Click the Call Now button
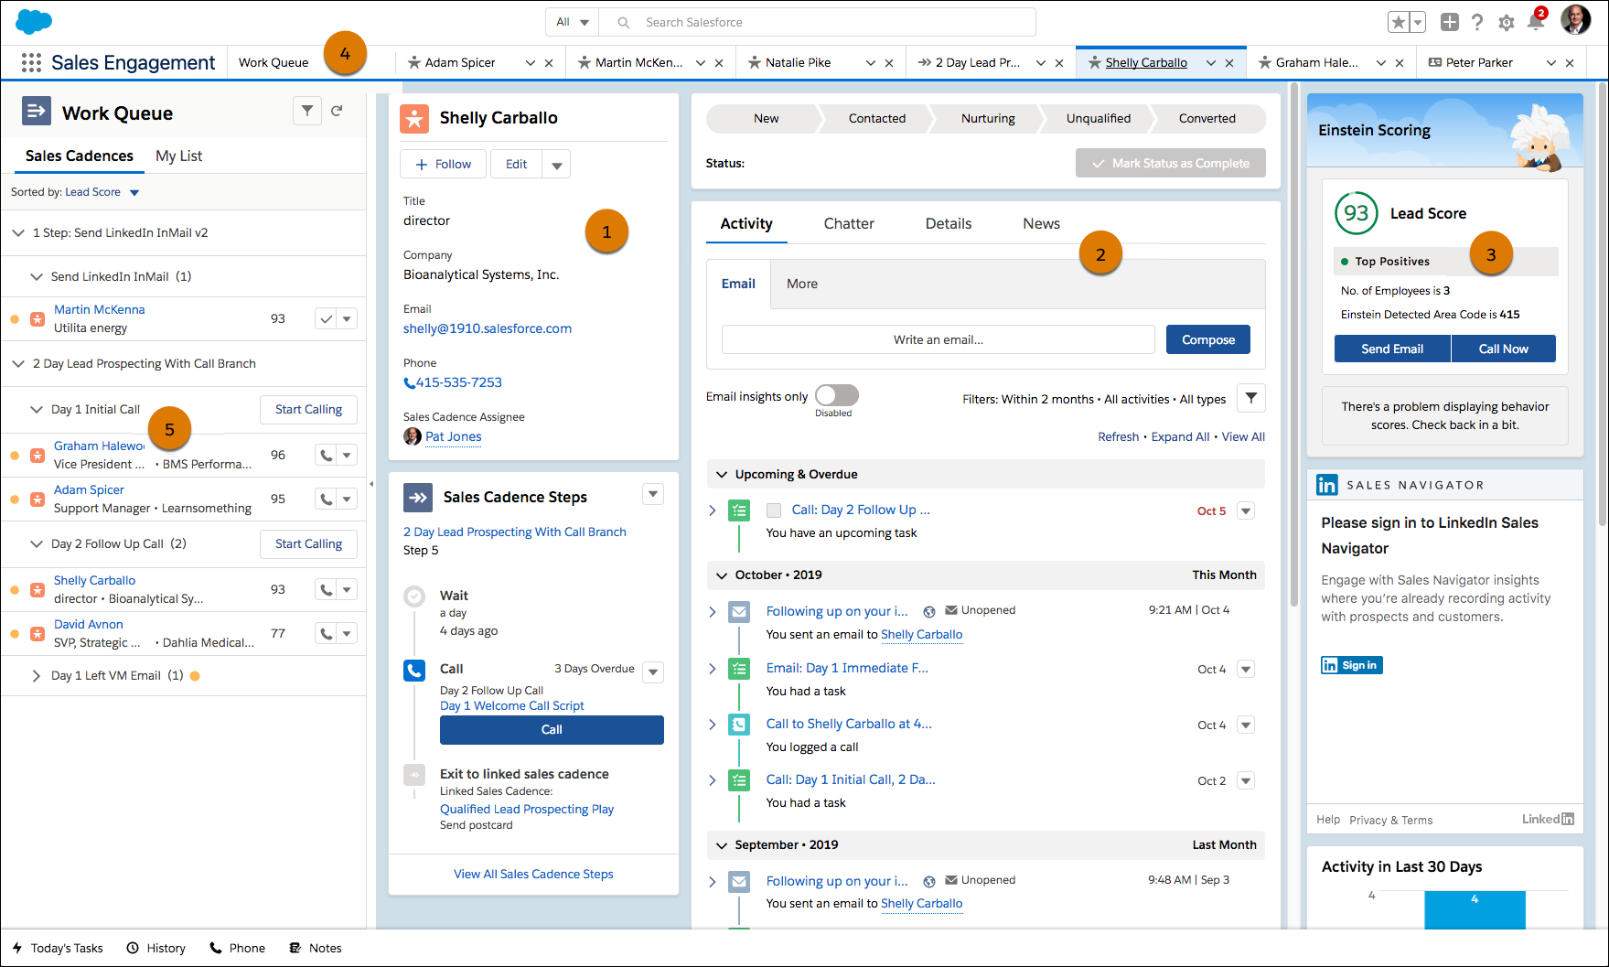This screenshot has height=967, width=1609. click(1504, 349)
